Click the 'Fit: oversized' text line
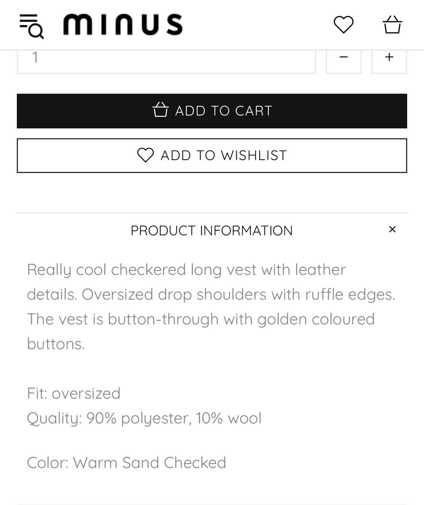424x505 pixels. click(x=74, y=394)
